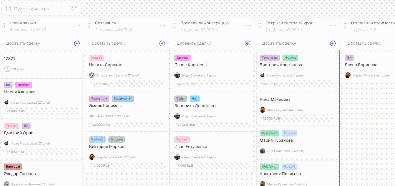
Task: Click assignee avatar on Елена Борисова card
Action: click(x=348, y=75)
